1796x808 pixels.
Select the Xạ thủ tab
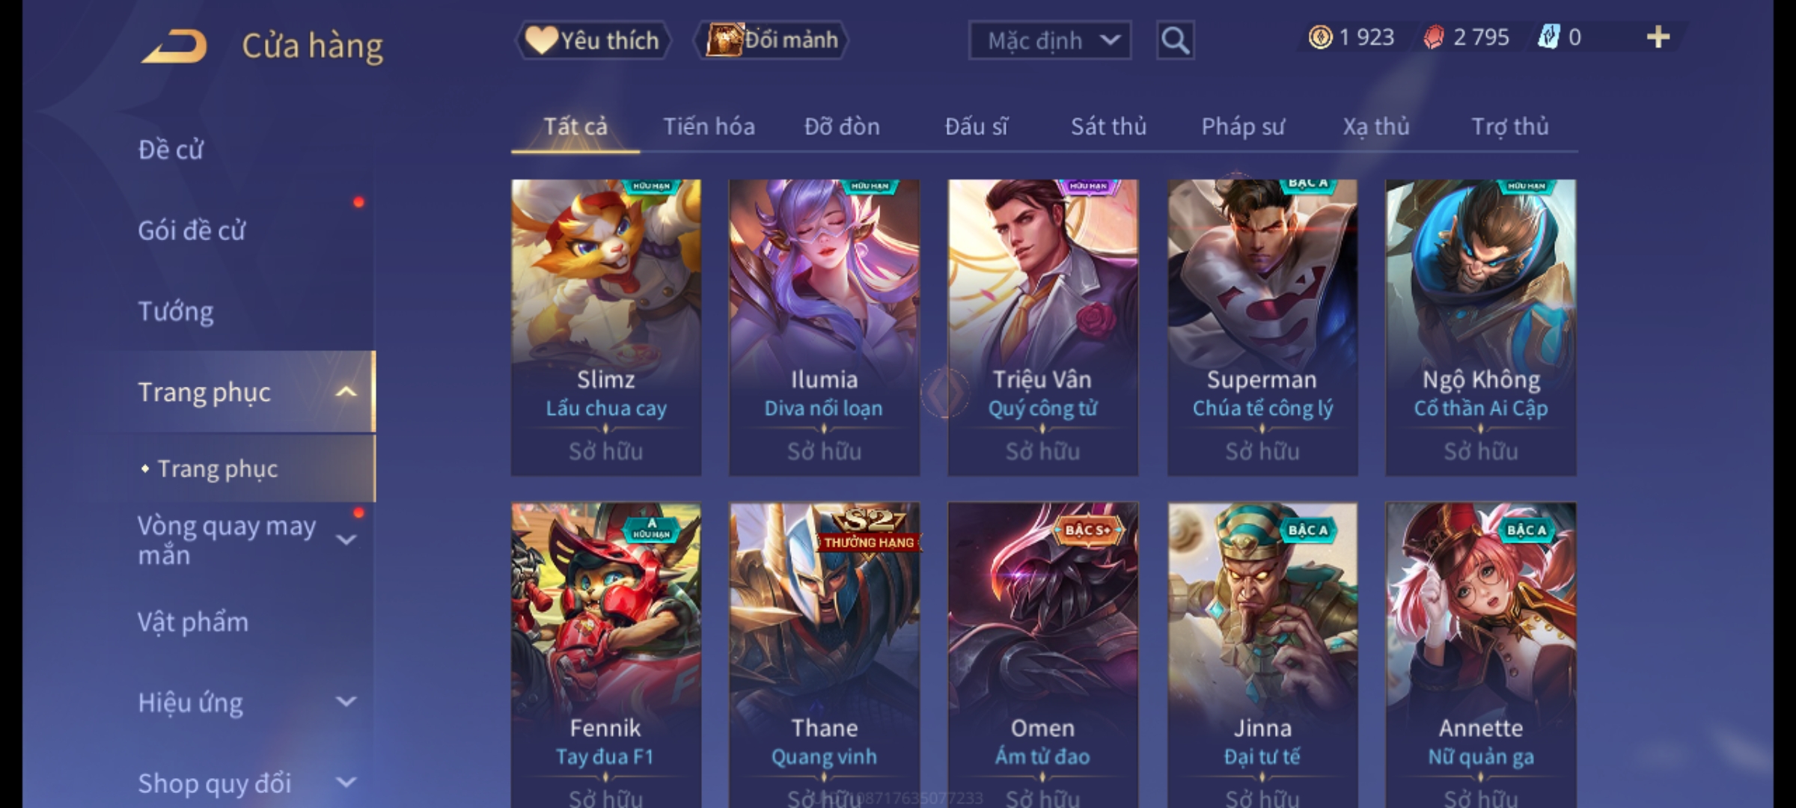pyautogui.click(x=1375, y=126)
